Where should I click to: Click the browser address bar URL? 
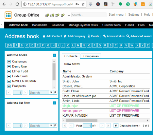coord(50,4)
